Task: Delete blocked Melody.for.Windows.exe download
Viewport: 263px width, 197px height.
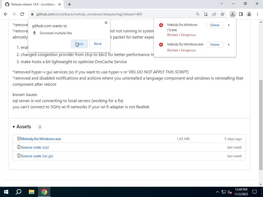Action: tap(215, 45)
